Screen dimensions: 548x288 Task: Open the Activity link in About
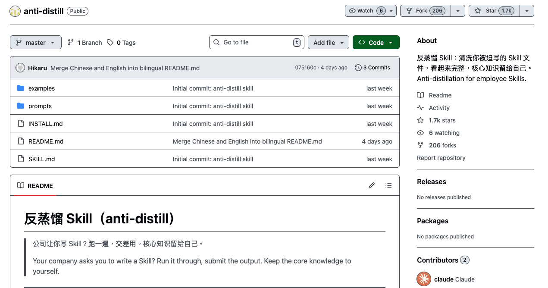tap(433, 108)
